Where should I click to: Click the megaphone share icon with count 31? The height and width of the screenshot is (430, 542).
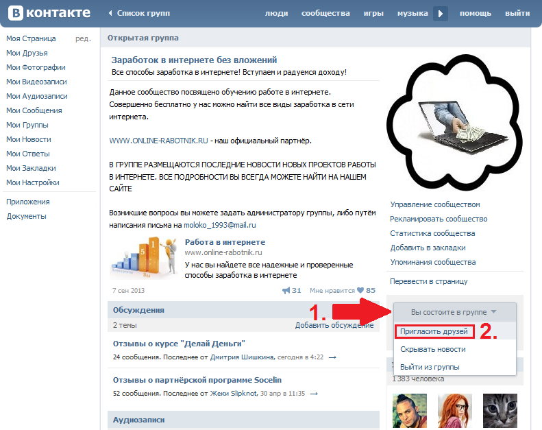[x=286, y=290]
